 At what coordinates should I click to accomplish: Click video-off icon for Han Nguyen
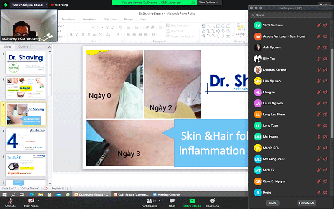[x=325, y=81]
